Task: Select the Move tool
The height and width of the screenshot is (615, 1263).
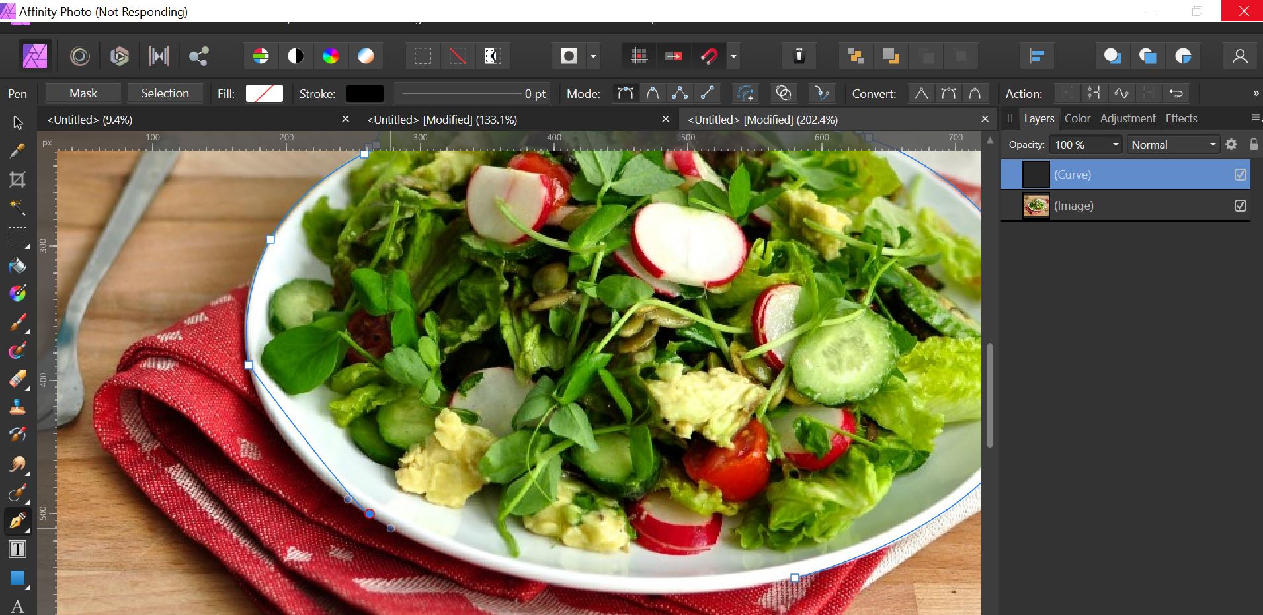Action: [18, 122]
